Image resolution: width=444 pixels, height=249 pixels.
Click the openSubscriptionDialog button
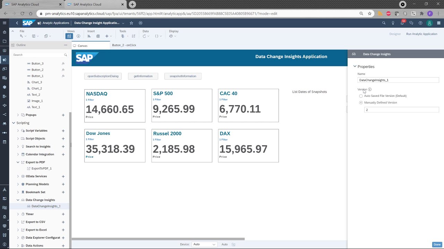pos(103,76)
